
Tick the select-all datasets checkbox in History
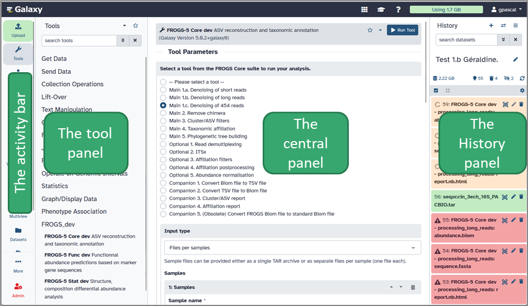436,91
